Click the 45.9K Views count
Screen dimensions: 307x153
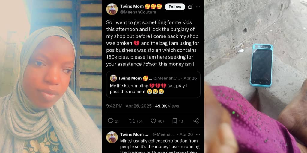coord(167,106)
